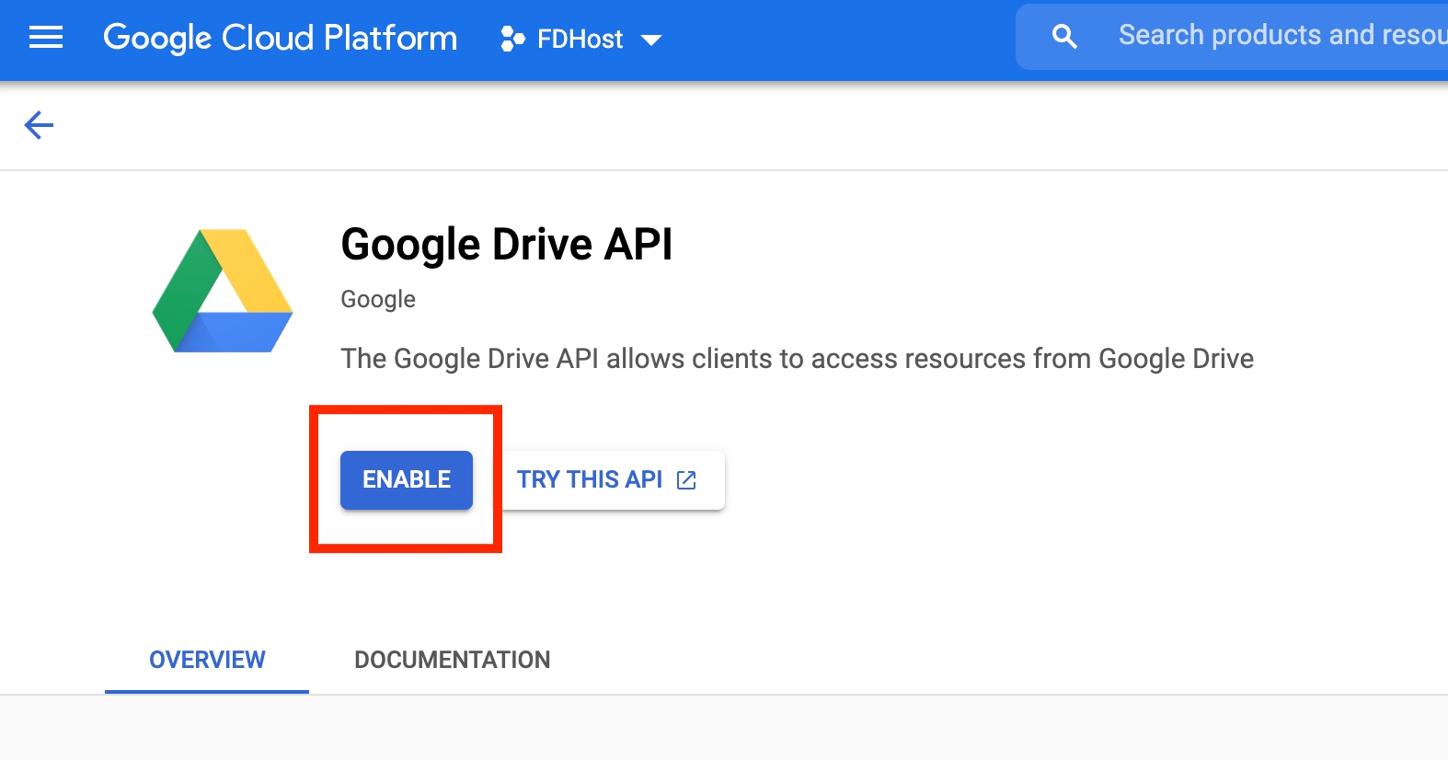Focus the Search products and resources field
This screenshot has width=1448, height=760.
1279,36
